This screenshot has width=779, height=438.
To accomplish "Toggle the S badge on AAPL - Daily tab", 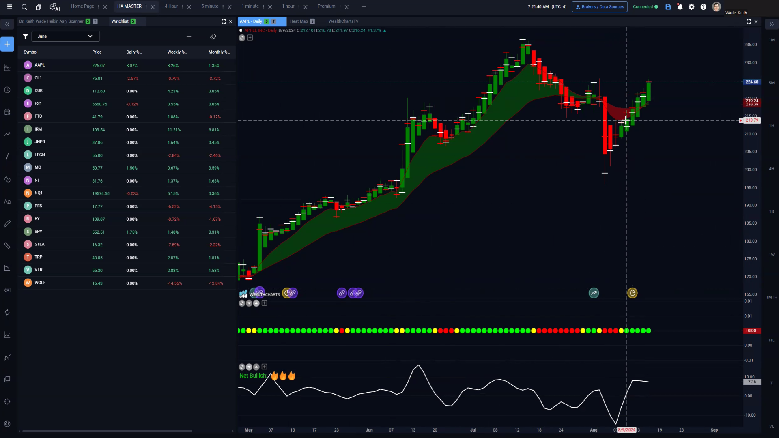I will tap(267, 21).
